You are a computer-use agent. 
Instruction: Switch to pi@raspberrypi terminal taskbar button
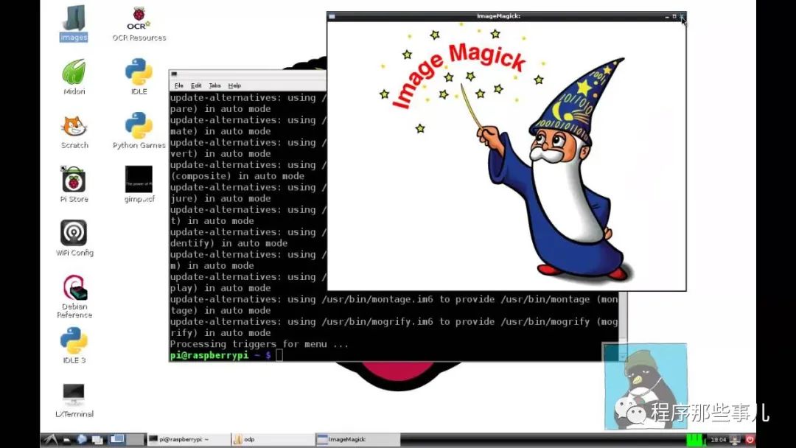189,439
